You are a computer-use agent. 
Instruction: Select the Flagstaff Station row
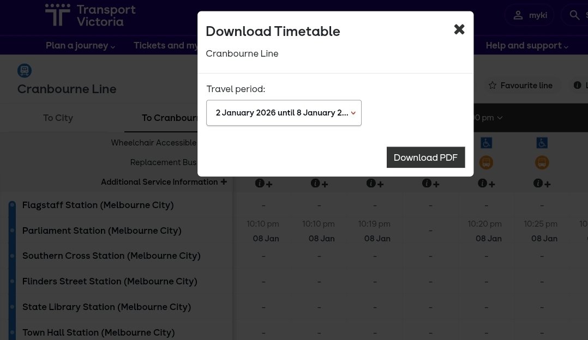(98, 205)
